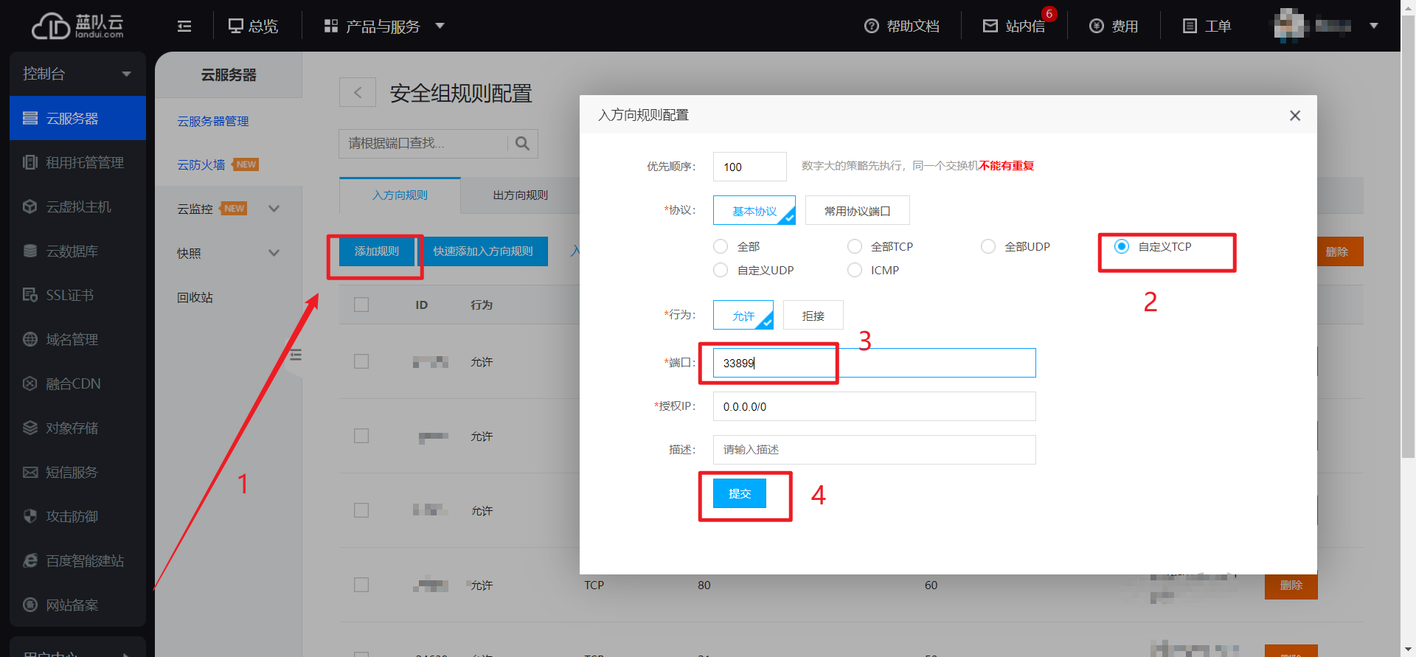Go back using the left chevron button

click(x=358, y=93)
